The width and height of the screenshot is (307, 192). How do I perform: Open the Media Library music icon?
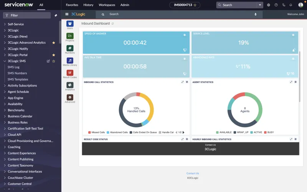70,61
